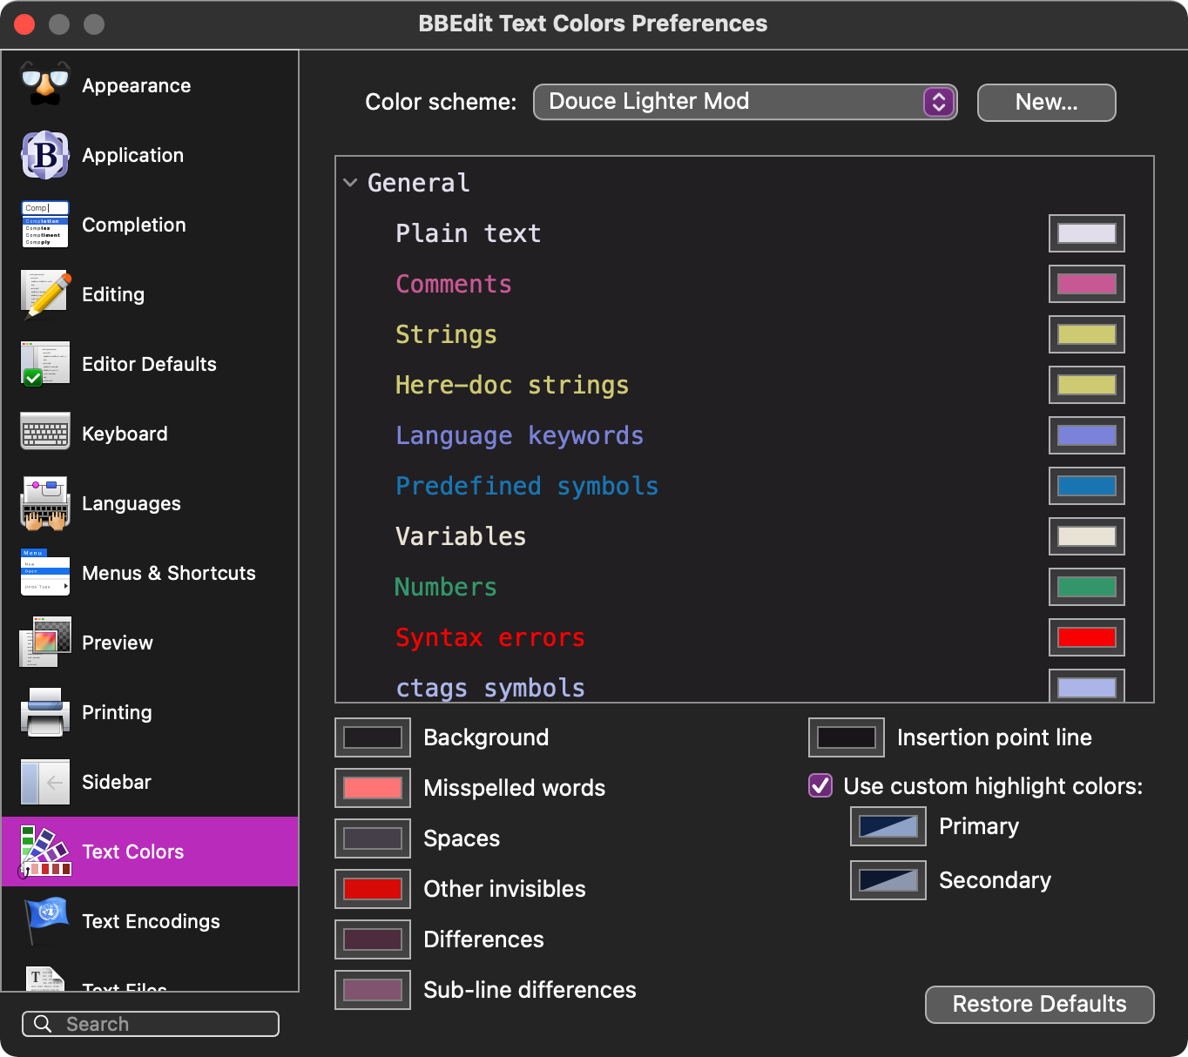Change Predefined symbols color swatch
1188x1057 pixels.
(x=1086, y=486)
